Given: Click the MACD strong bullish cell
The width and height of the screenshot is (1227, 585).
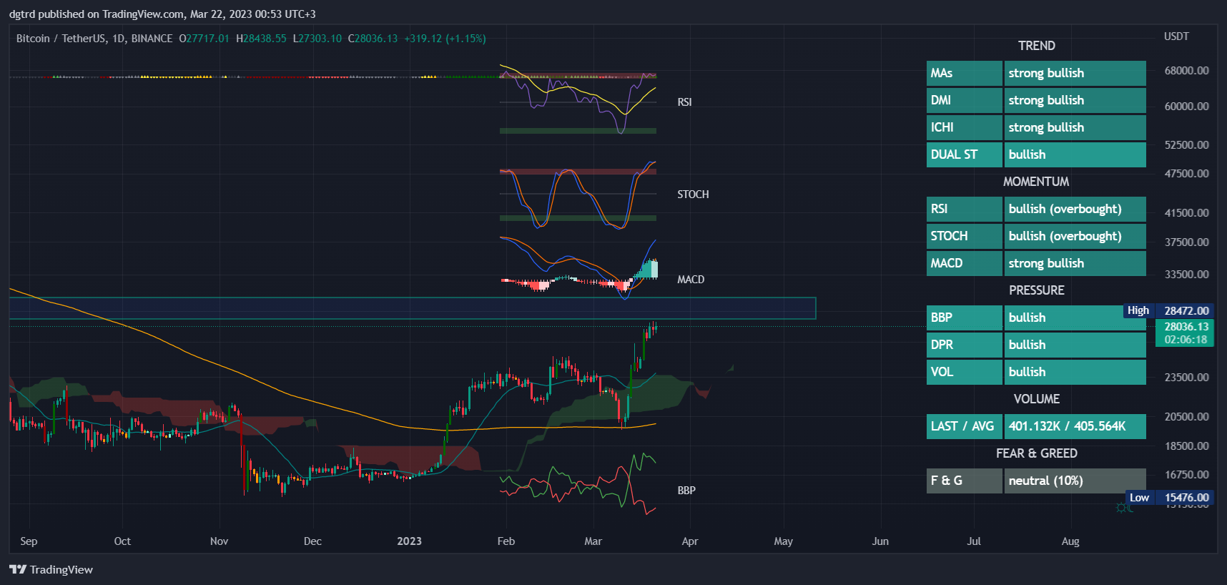Looking at the screenshot, I should (1075, 263).
